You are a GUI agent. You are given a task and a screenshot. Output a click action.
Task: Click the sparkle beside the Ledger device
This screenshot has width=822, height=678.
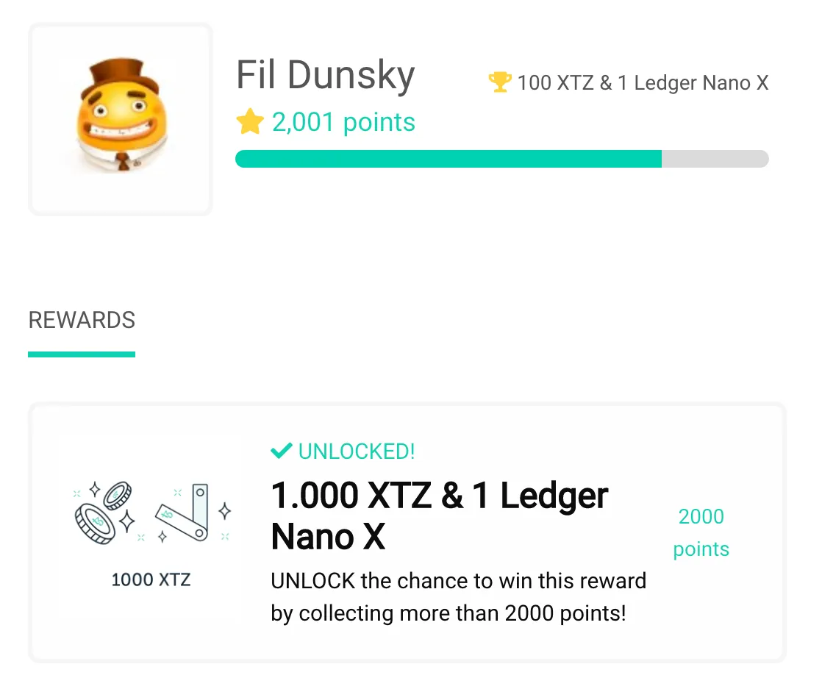225,511
